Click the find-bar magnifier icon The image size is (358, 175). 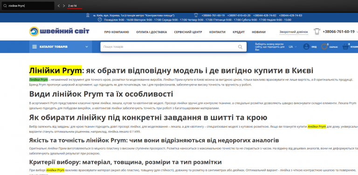pyautogui.click(x=5, y=6)
